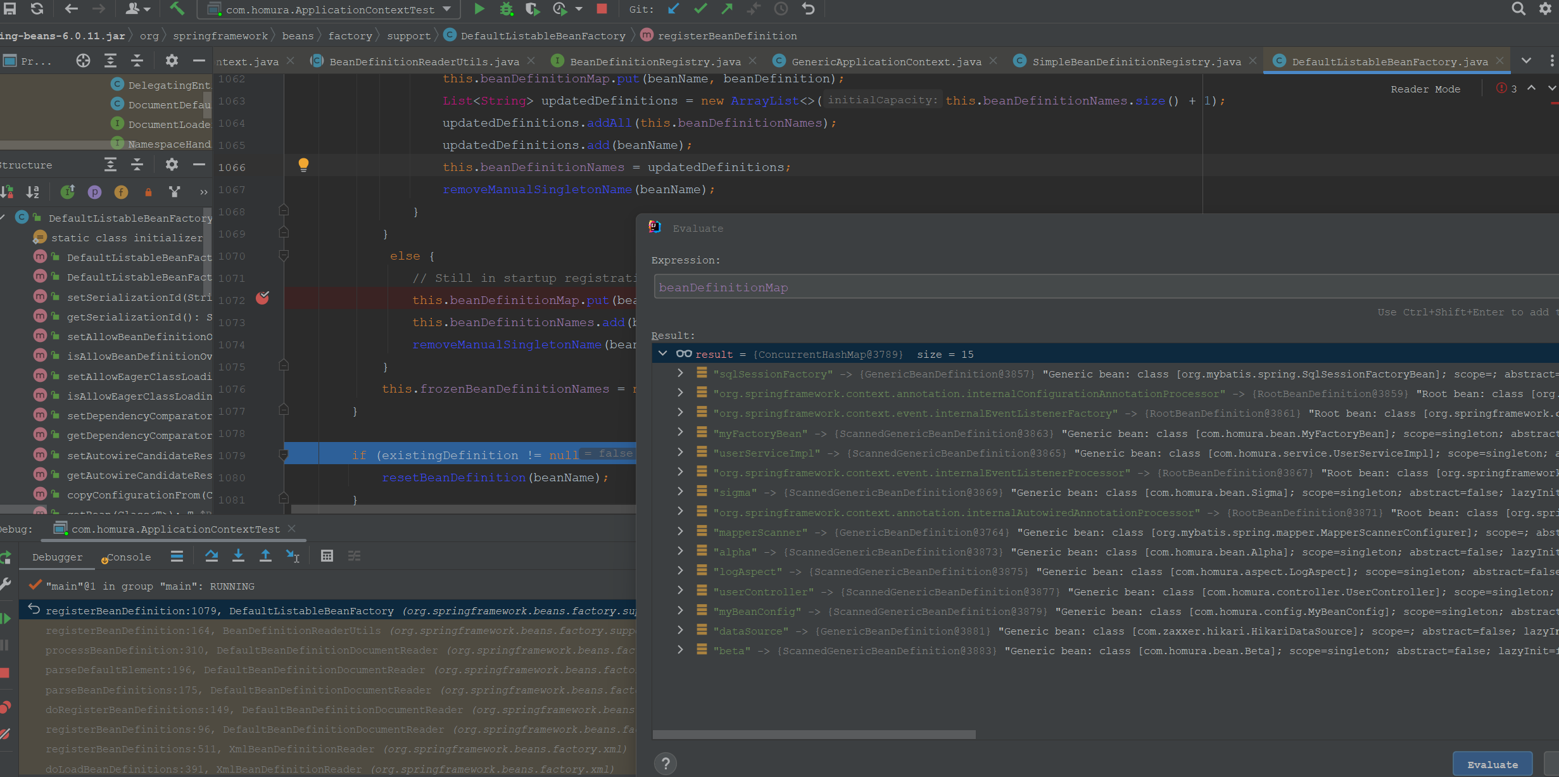Click the Build project hammer icon
This screenshot has width=1559, height=777.
[x=177, y=9]
